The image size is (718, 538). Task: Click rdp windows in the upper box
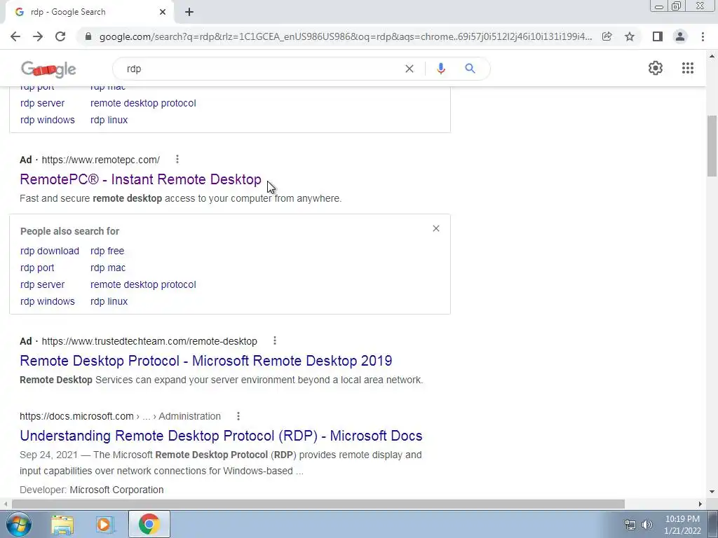tap(47, 120)
